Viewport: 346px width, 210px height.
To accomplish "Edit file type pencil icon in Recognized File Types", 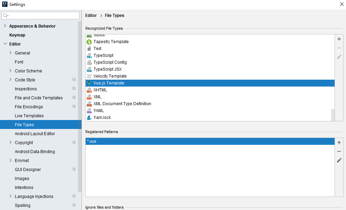I will coord(339,57).
